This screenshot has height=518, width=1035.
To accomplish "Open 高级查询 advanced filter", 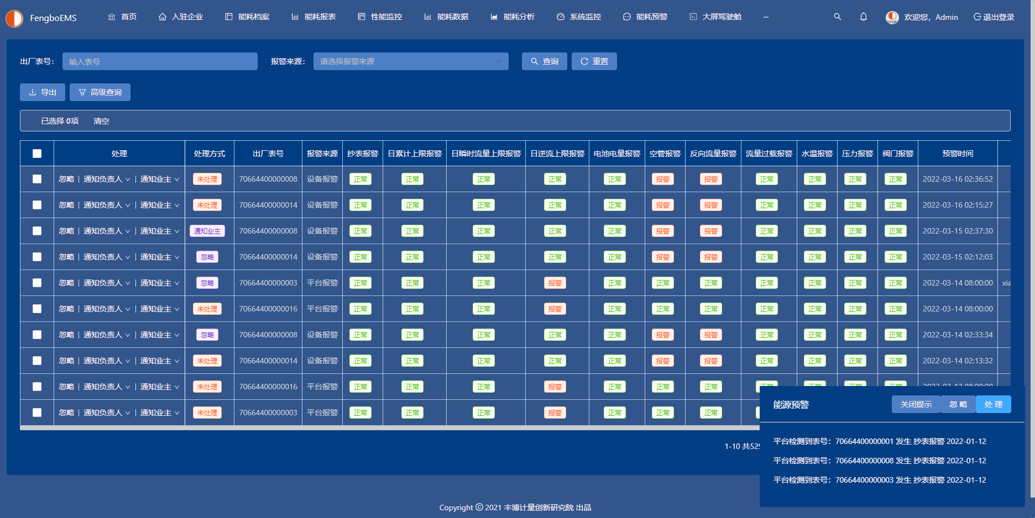I will (100, 92).
